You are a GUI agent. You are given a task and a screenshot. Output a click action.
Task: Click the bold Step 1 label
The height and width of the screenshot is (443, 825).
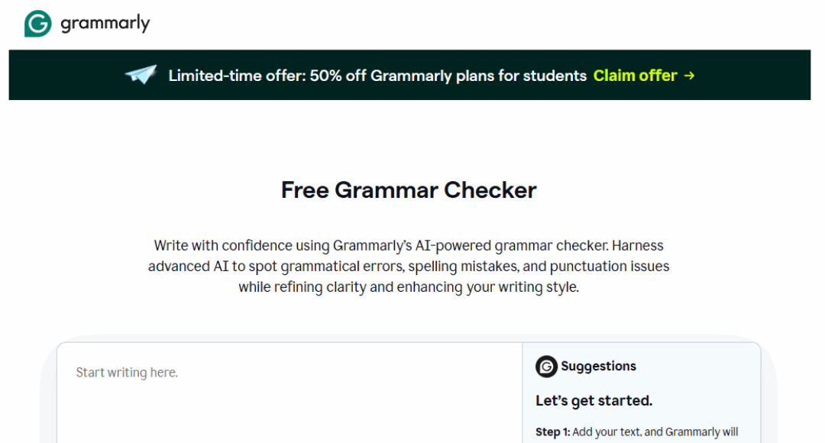(552, 432)
